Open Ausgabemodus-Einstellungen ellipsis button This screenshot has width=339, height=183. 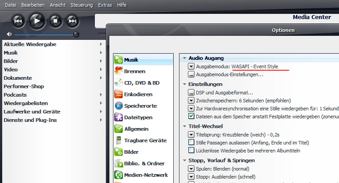pyautogui.click(x=191, y=74)
